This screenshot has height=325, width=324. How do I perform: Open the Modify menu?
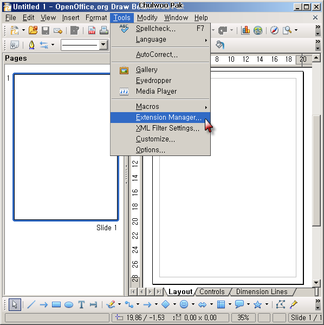tap(147, 18)
